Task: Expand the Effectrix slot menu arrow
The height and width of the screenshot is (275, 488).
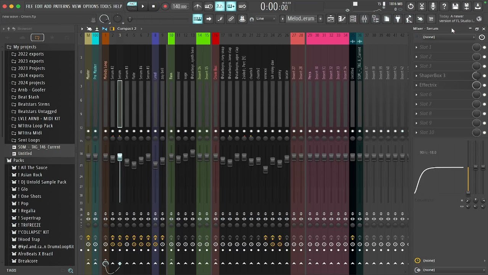Action: [x=416, y=85]
